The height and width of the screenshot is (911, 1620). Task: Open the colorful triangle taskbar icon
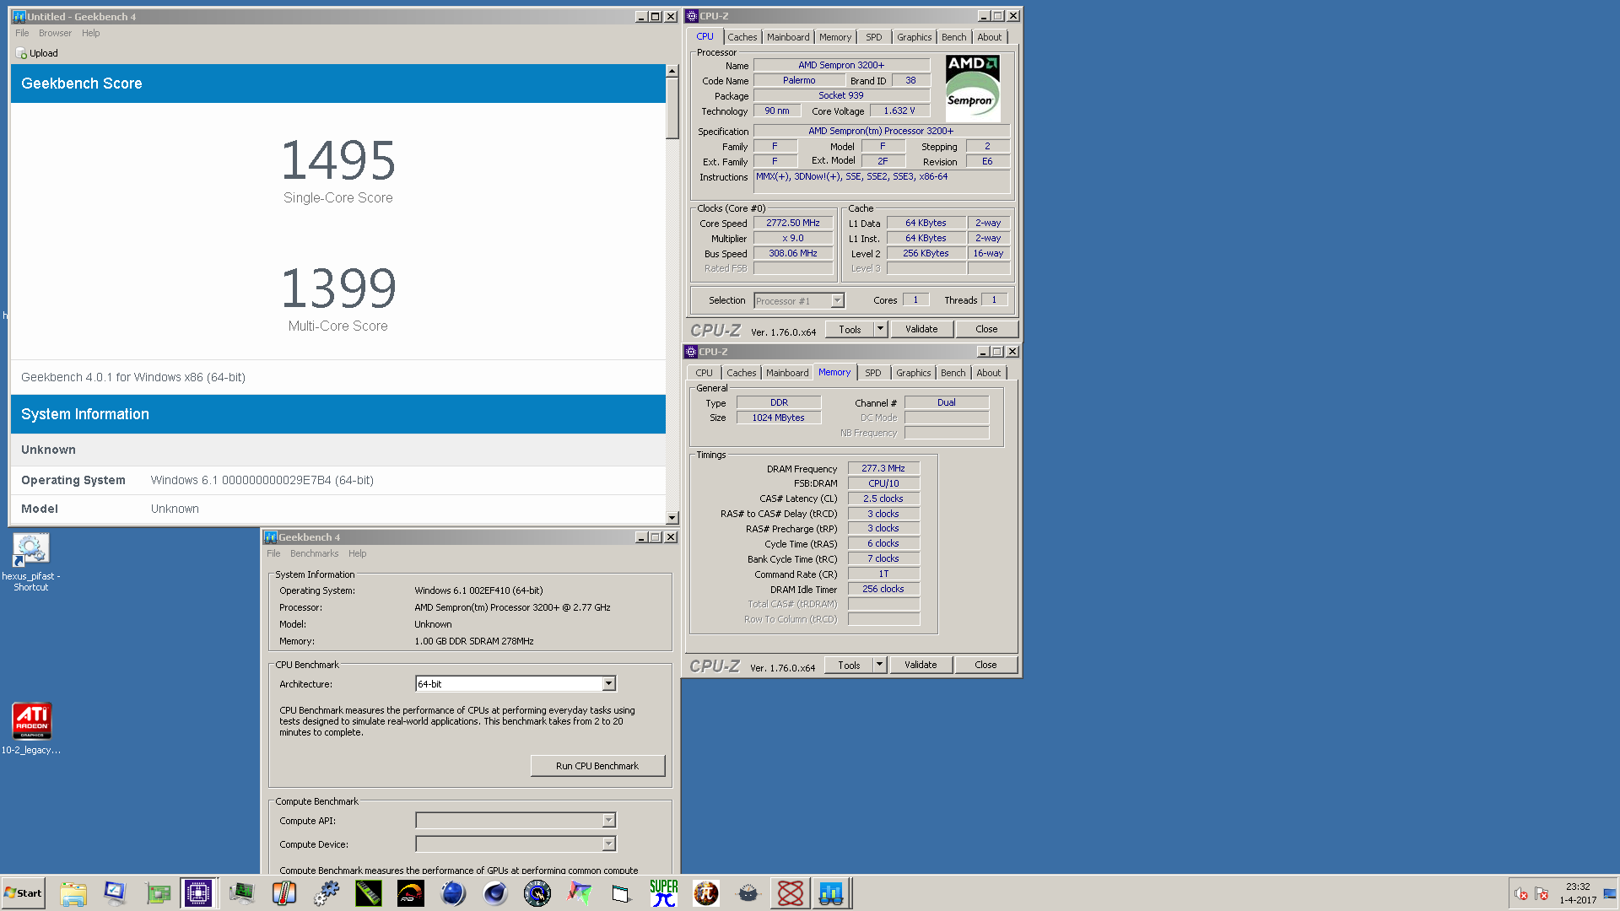pos(580,893)
